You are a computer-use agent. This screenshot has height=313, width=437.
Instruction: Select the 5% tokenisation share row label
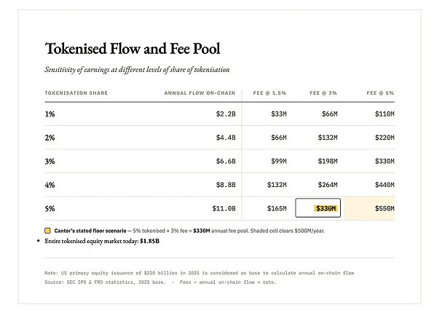[x=50, y=209]
